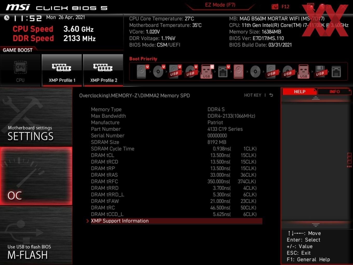Click the GAME BOOST label
Screen dimensions: 353x265
point(18,50)
